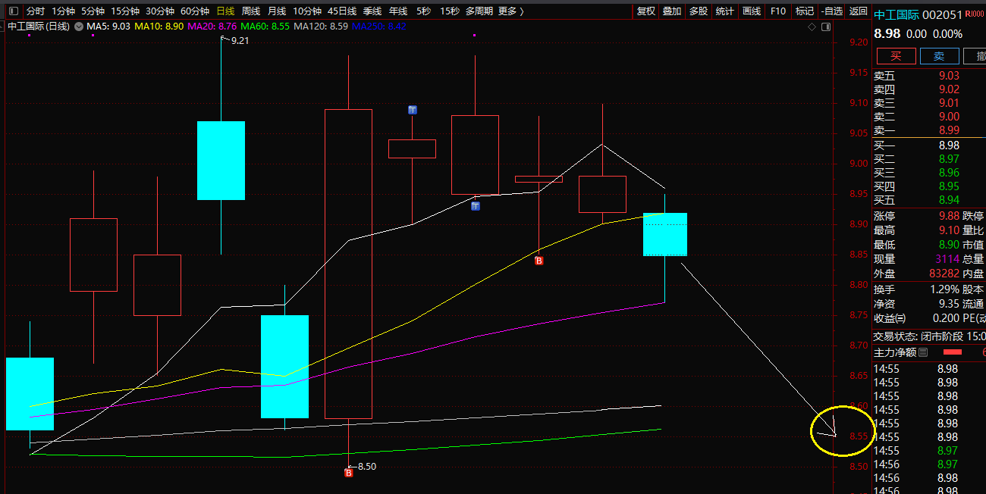Viewport: 986px width, 494px height.
Task: Remove stock via -自选 button
Action: point(832,11)
